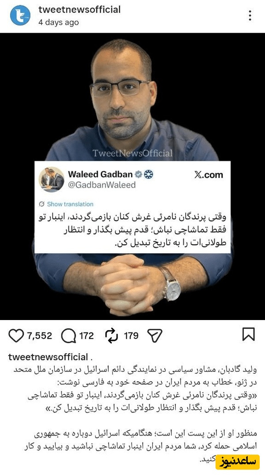
Task: Click the blue verified badge
Action: [x=138, y=174]
